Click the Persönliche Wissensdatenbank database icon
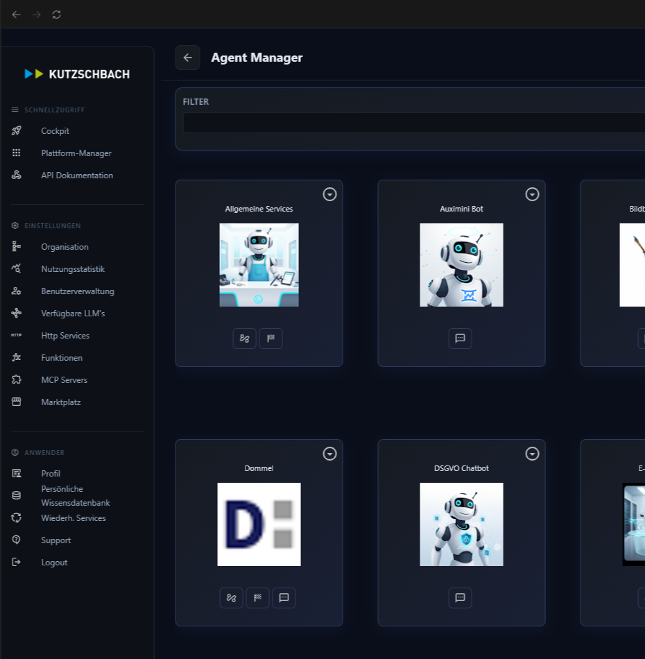Image resolution: width=645 pixels, height=659 pixels. [17, 495]
